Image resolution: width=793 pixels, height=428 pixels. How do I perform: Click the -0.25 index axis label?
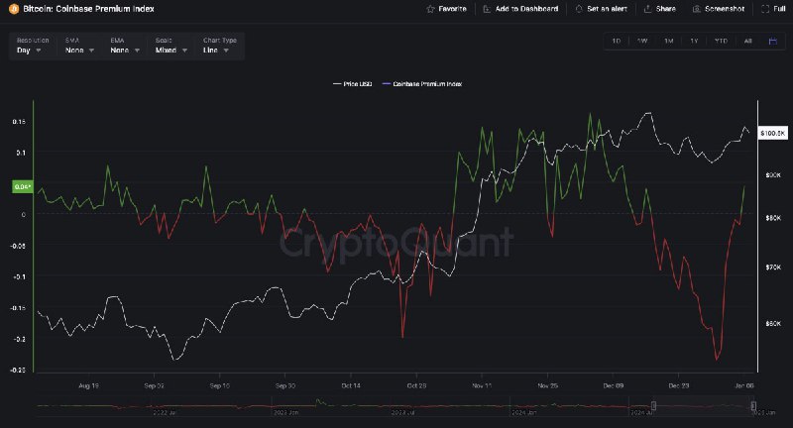pyautogui.click(x=18, y=370)
